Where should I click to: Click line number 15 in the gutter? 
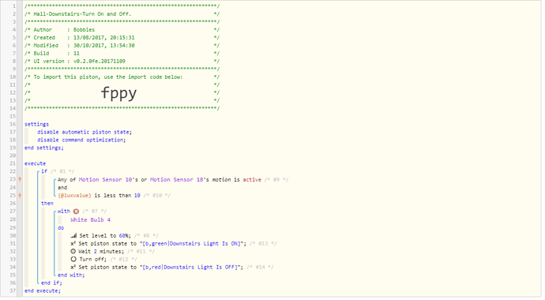click(x=13, y=116)
